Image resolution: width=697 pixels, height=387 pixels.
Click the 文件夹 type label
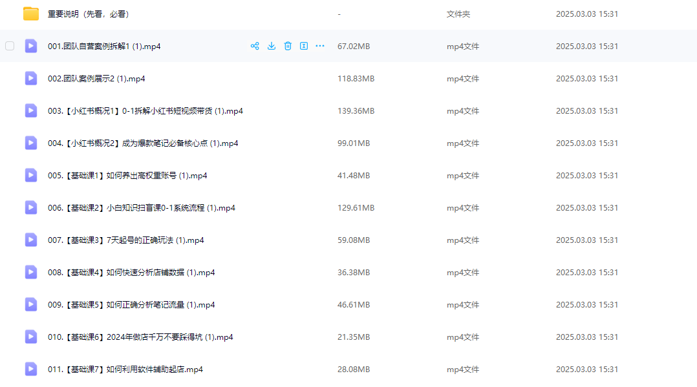[x=458, y=14]
